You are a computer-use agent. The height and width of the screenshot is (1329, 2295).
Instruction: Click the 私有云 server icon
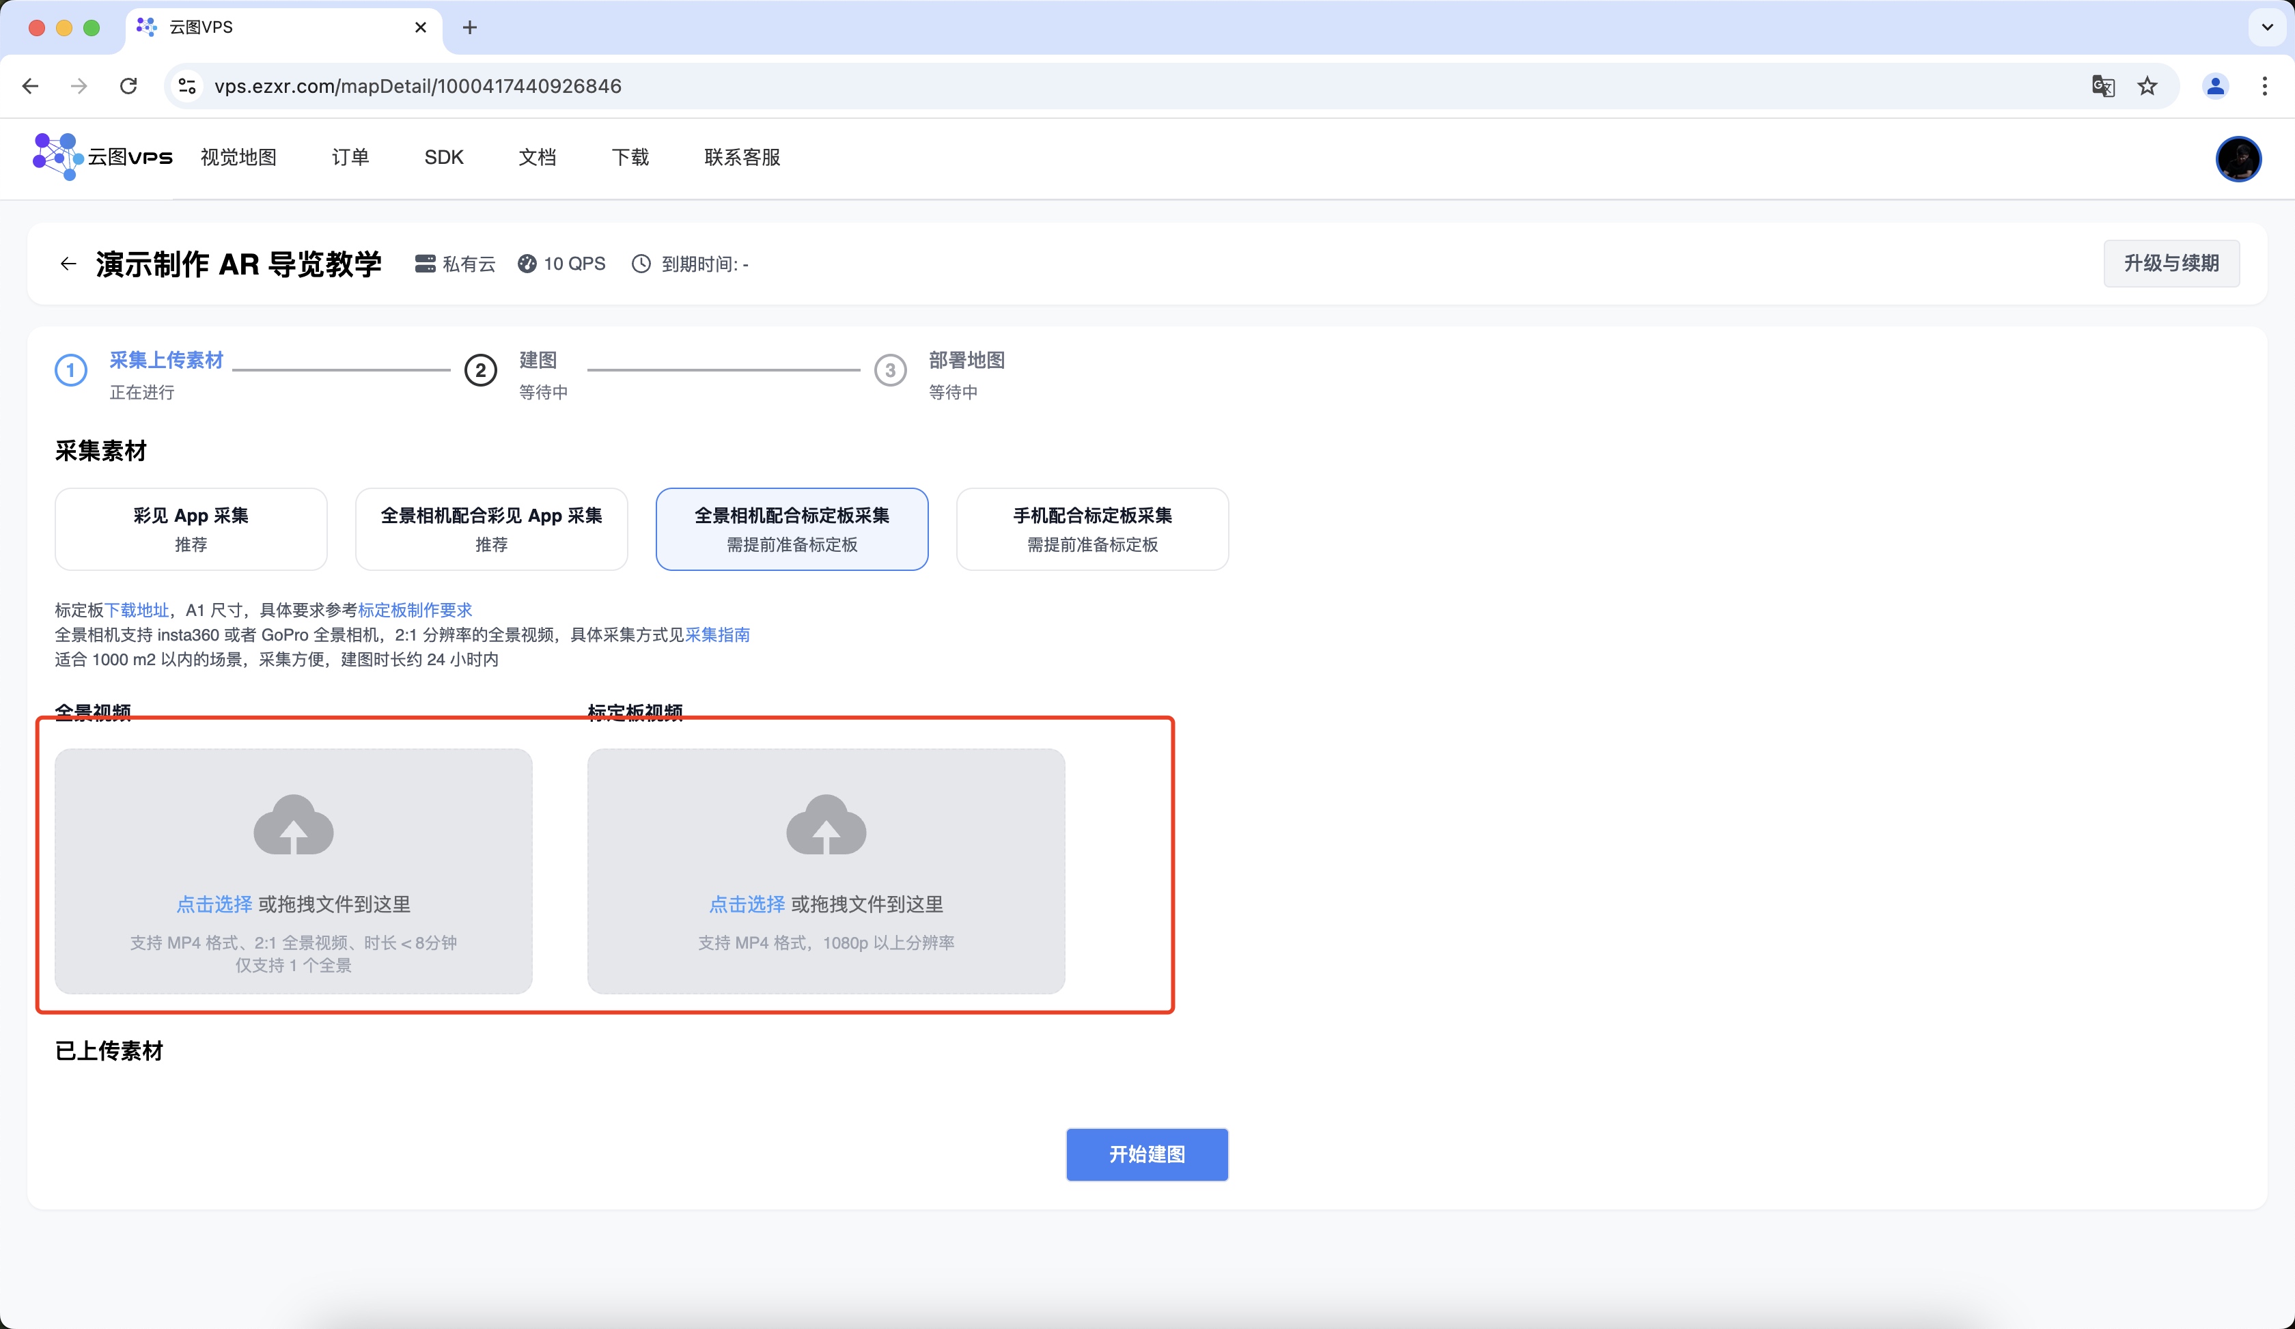click(424, 264)
